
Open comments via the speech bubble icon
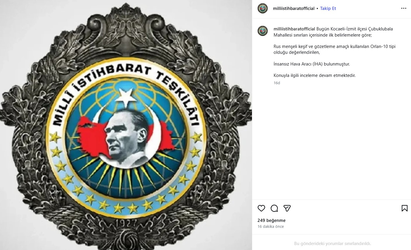coord(274,208)
